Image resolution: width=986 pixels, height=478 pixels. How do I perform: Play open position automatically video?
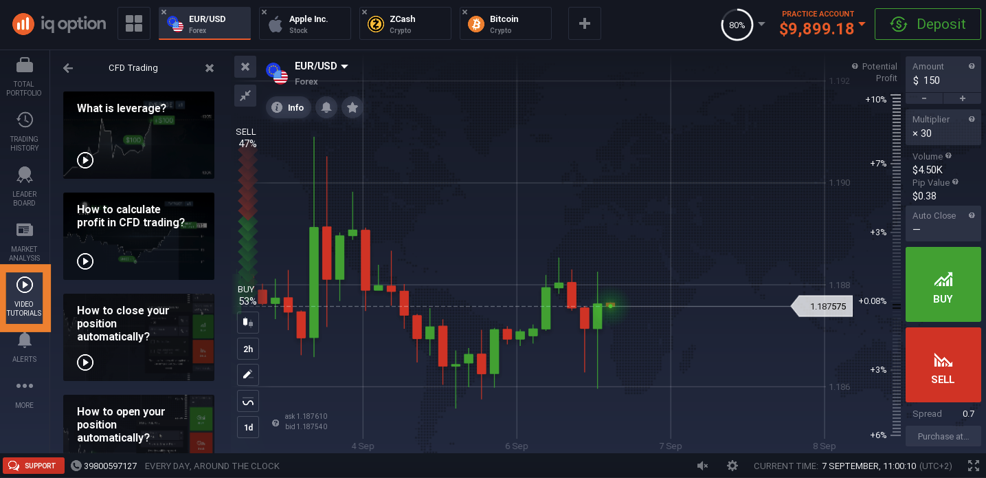(x=139, y=424)
